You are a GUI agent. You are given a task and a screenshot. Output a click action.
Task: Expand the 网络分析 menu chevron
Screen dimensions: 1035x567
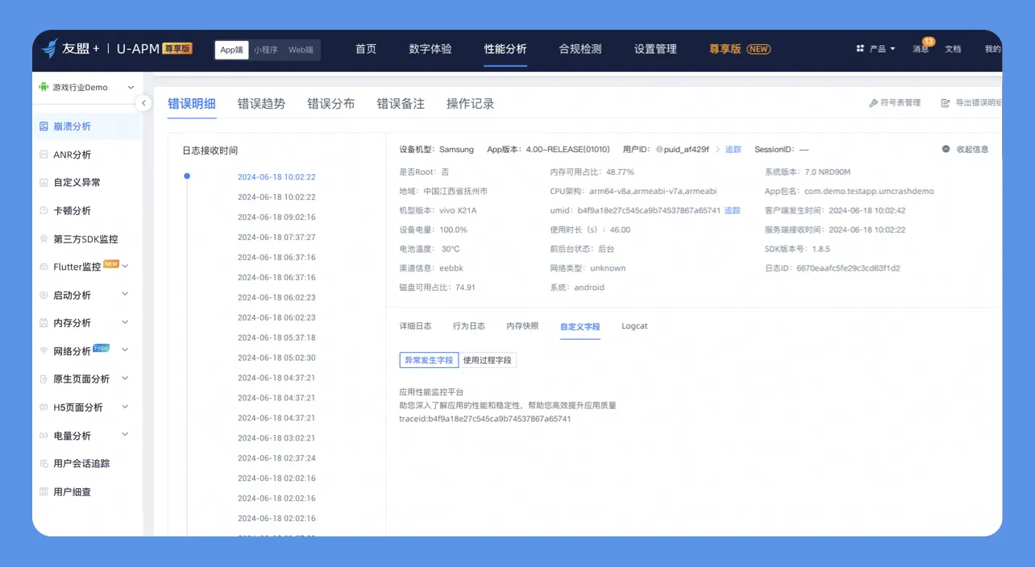pyautogui.click(x=125, y=350)
